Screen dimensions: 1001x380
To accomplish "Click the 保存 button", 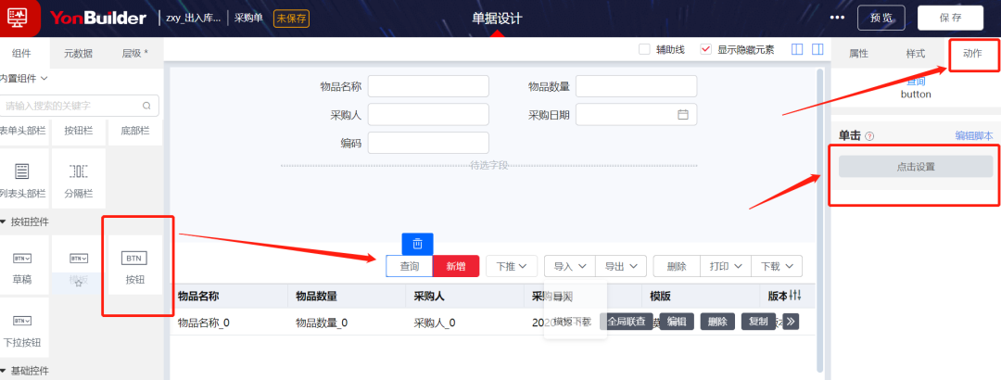I will 950,18.
